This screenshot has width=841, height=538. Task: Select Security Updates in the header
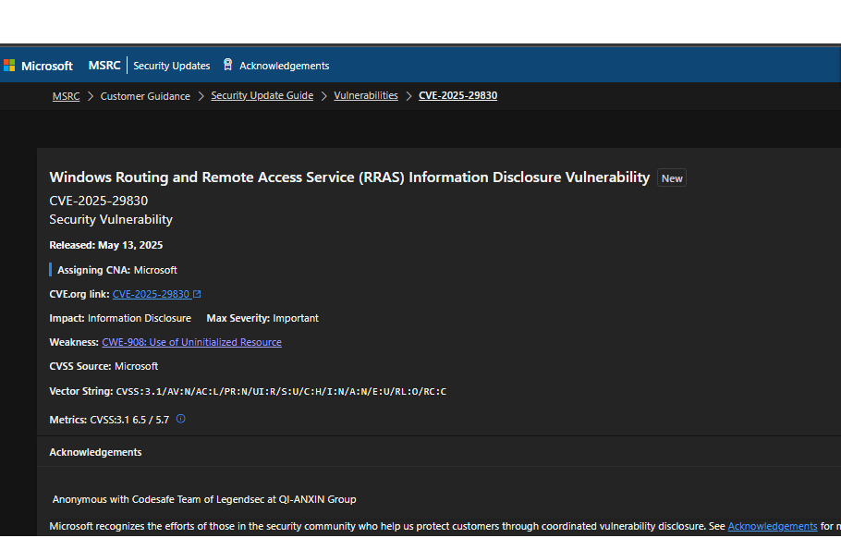click(x=171, y=66)
